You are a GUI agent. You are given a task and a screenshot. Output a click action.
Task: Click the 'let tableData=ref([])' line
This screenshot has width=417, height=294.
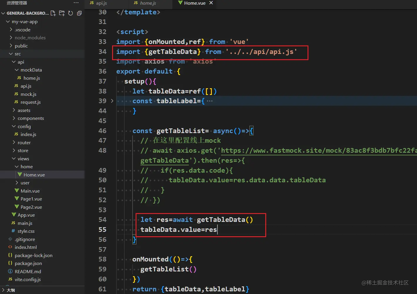click(x=175, y=91)
